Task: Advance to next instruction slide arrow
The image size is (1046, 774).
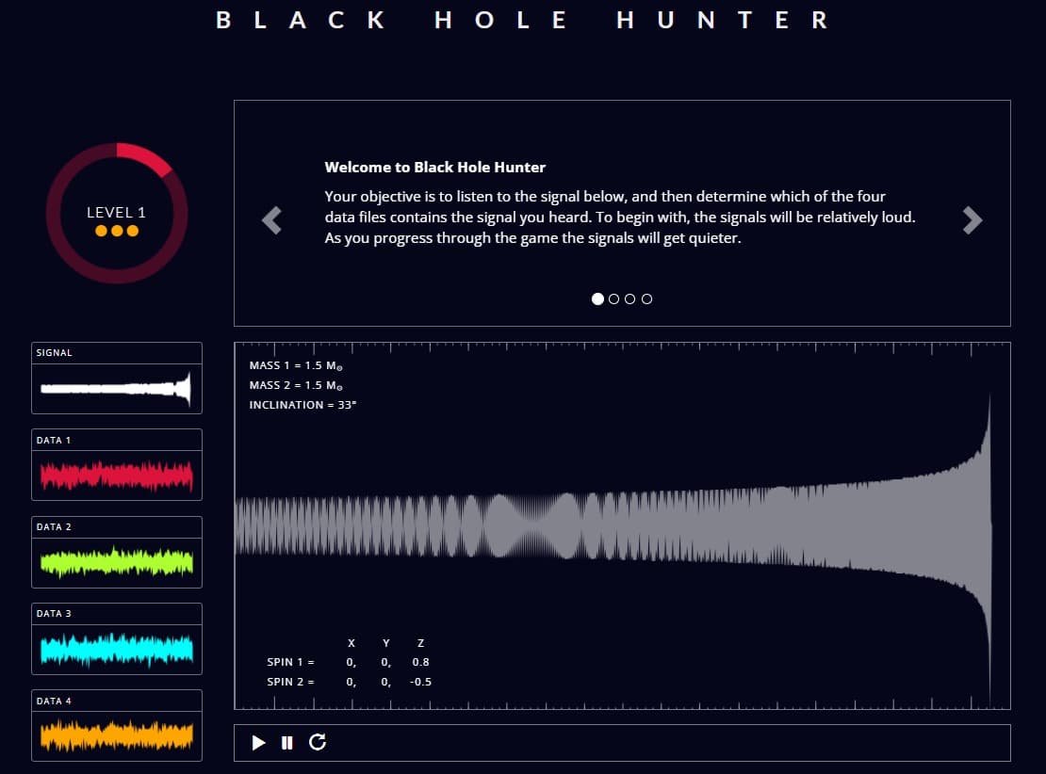Action: coord(972,220)
